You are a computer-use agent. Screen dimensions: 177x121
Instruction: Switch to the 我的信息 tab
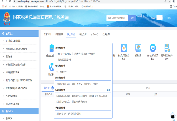point(59,34)
